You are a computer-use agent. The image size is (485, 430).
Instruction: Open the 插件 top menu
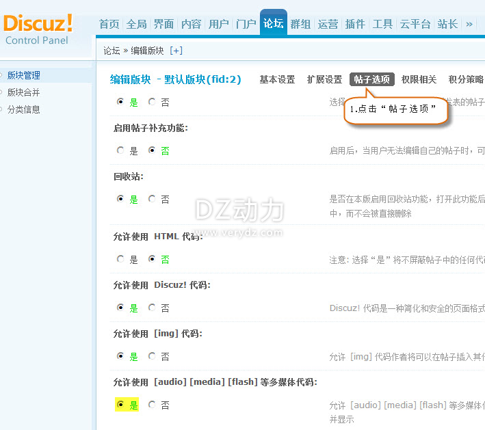pyautogui.click(x=355, y=24)
